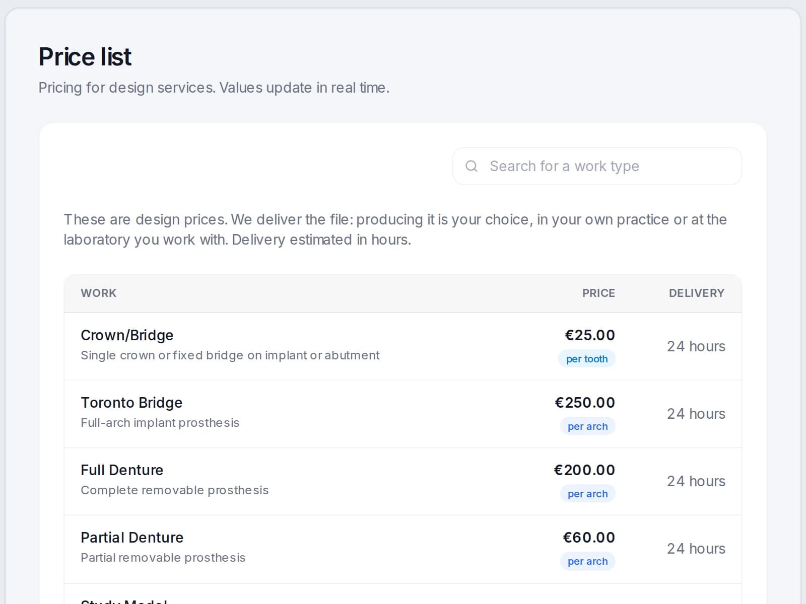The width and height of the screenshot is (806, 604).
Task: Click the €25.00 price value
Action: click(590, 335)
